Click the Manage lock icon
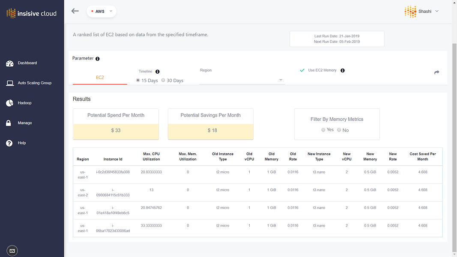 click(9, 123)
